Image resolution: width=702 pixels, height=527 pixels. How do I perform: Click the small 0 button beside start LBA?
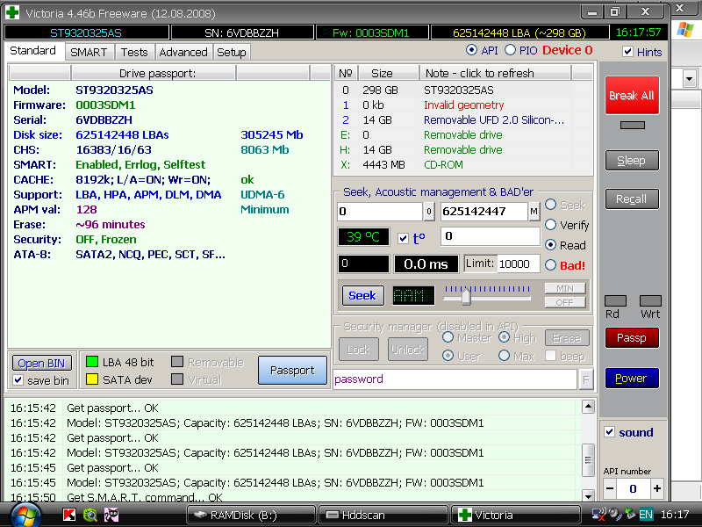coord(429,212)
